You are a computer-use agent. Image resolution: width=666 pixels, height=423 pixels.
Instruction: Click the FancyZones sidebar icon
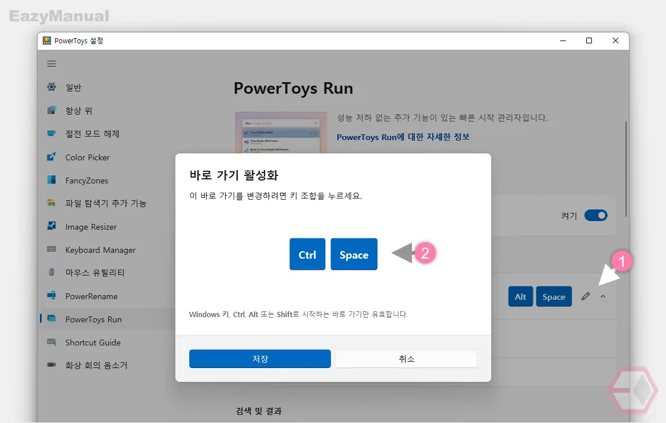pos(51,179)
